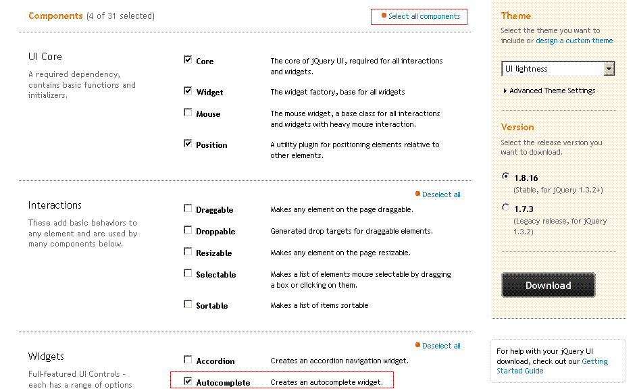Screen dimensions: 637x391
Task: Enable the Droppable interaction
Action: coord(188,229)
